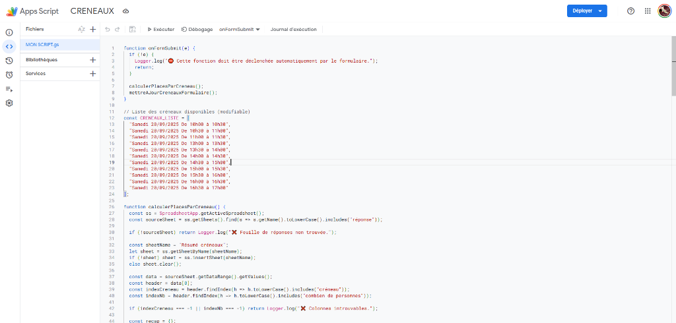Click the Fichiers heading

point(34,29)
